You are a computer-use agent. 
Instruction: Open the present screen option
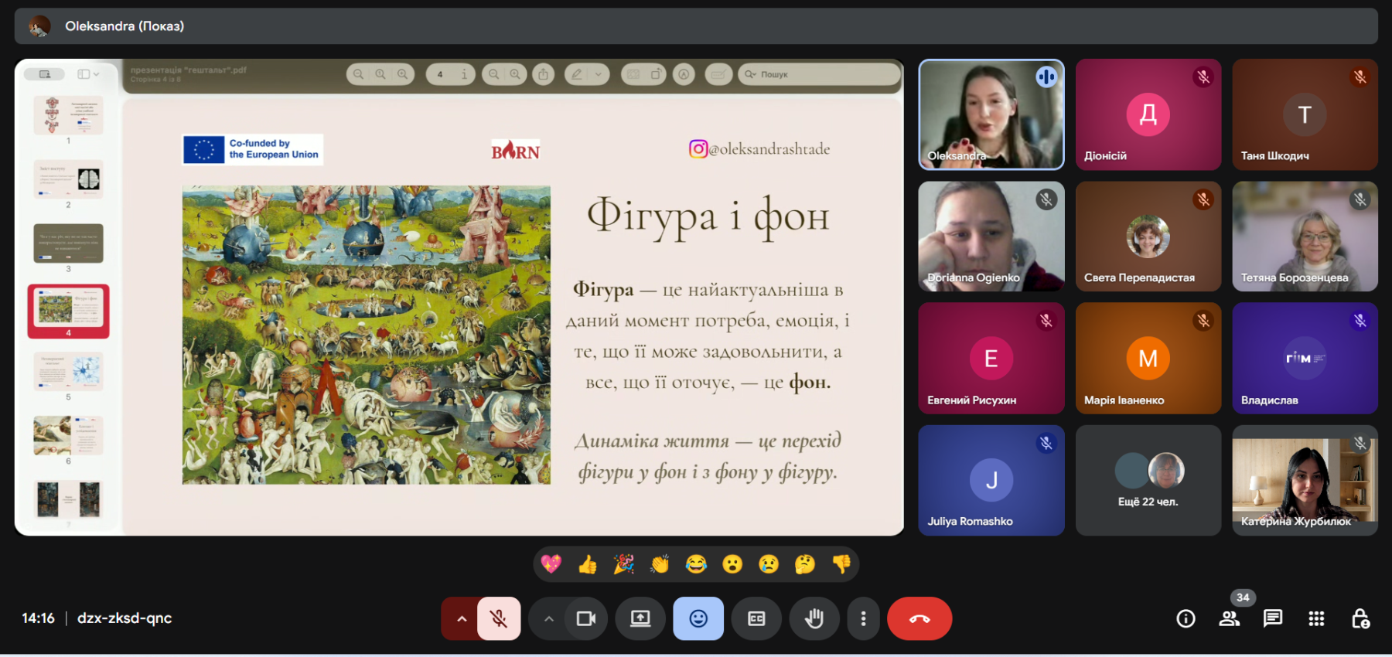tap(640, 618)
